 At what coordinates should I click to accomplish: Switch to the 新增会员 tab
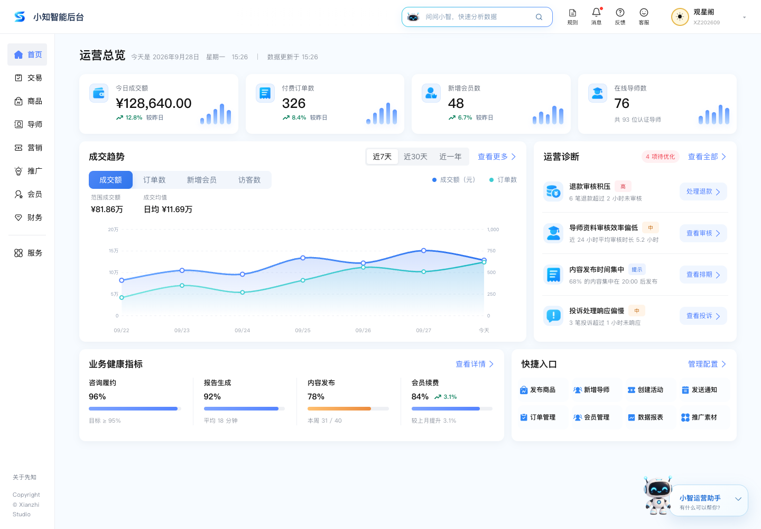coord(202,180)
